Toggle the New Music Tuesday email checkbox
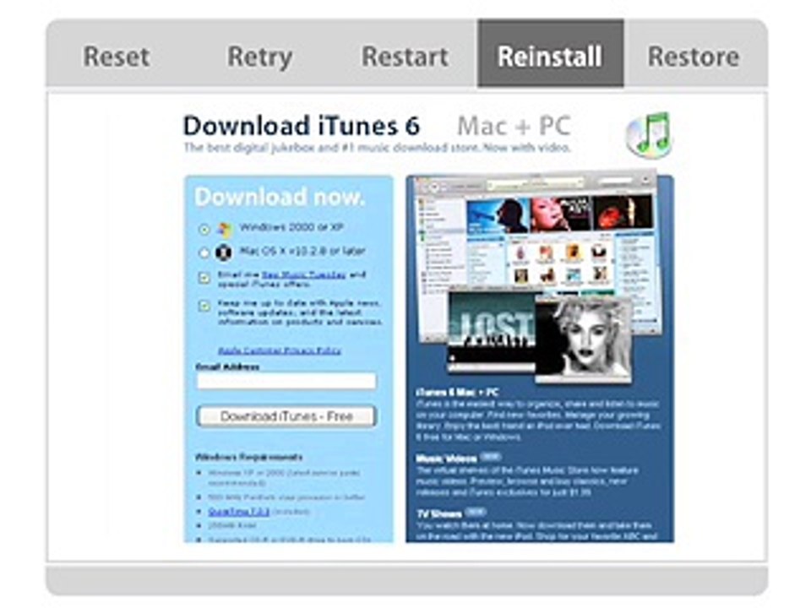Viewport: 811px width, 608px height. tap(204, 278)
